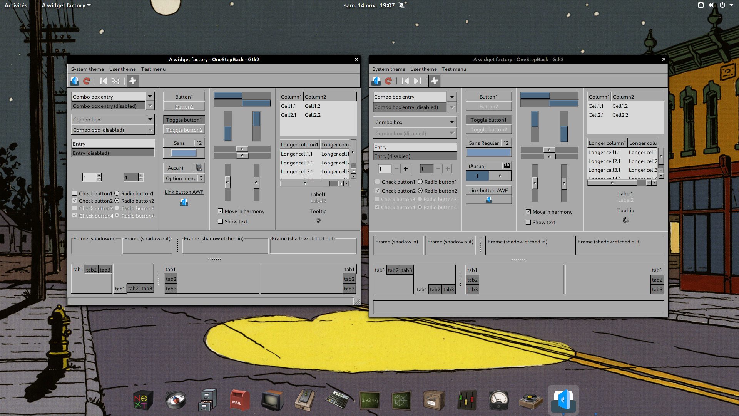Click the skip-to-first icon in Gtk3 toolbar
The height and width of the screenshot is (416, 739).
point(405,81)
